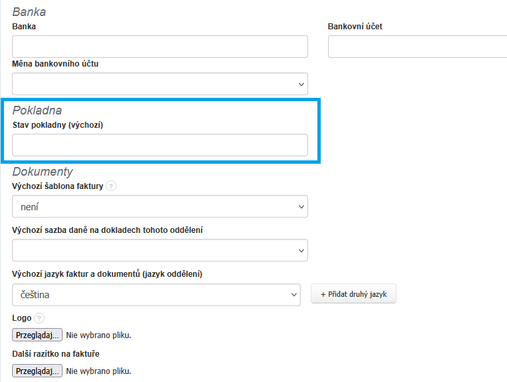The width and height of the screenshot is (507, 382).
Task: Click the help icon next to Logo
Action: (x=39, y=319)
